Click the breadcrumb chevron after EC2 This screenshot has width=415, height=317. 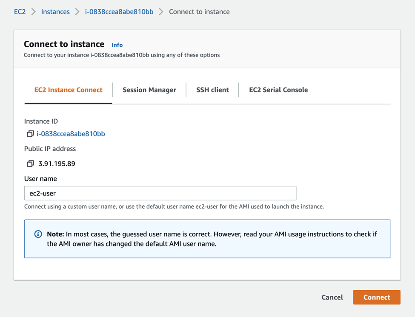click(x=33, y=12)
